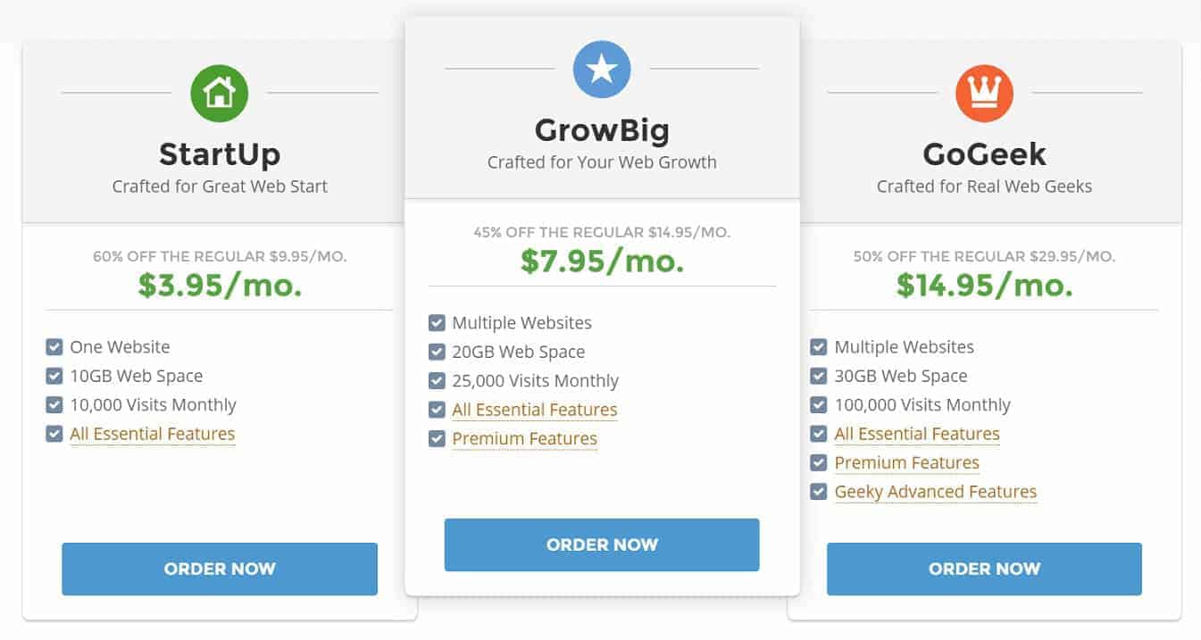This screenshot has height=640, width=1201.
Task: Click the green StartUp house icon
Action: [x=220, y=93]
